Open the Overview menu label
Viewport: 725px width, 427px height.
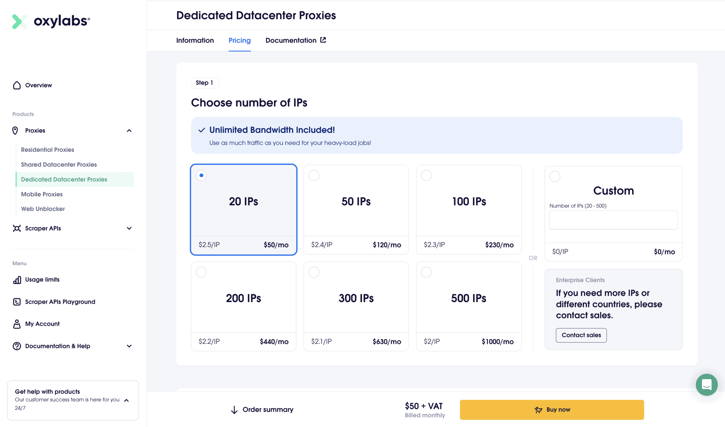[x=39, y=85]
